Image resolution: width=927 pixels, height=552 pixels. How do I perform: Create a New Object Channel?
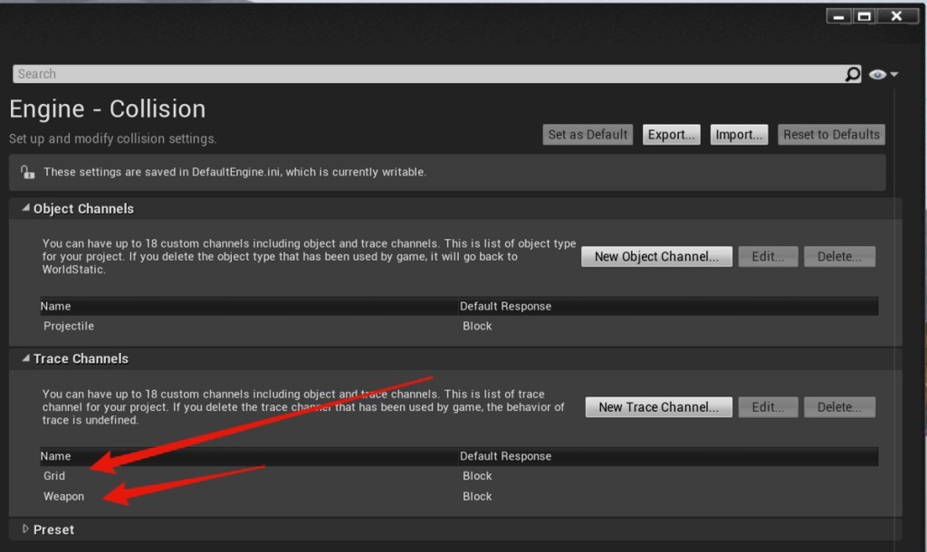[x=656, y=256]
